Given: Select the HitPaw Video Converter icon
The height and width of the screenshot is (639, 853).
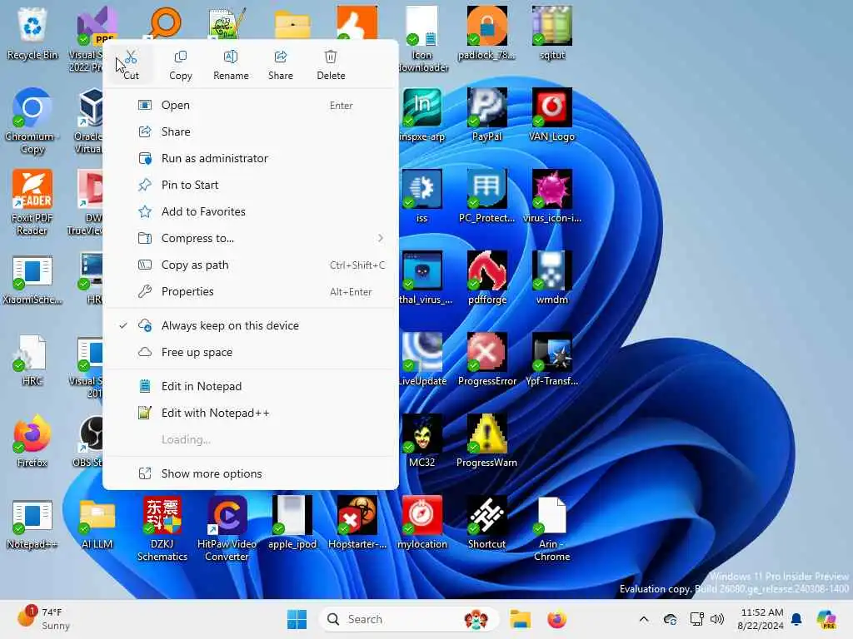Looking at the screenshot, I should [227, 528].
